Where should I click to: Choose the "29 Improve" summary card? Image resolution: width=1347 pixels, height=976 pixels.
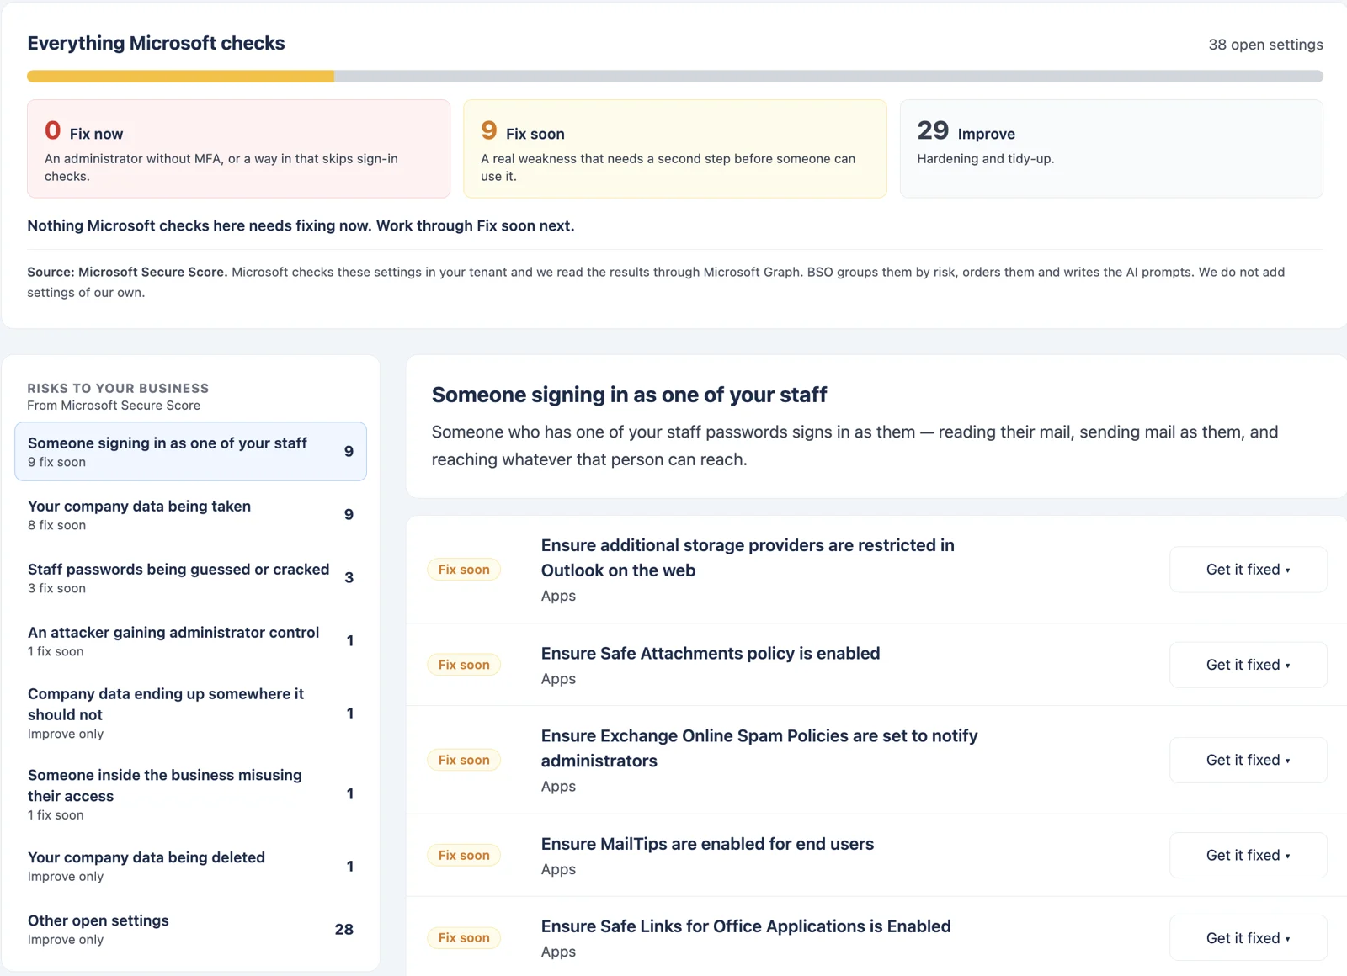[x=1111, y=149]
